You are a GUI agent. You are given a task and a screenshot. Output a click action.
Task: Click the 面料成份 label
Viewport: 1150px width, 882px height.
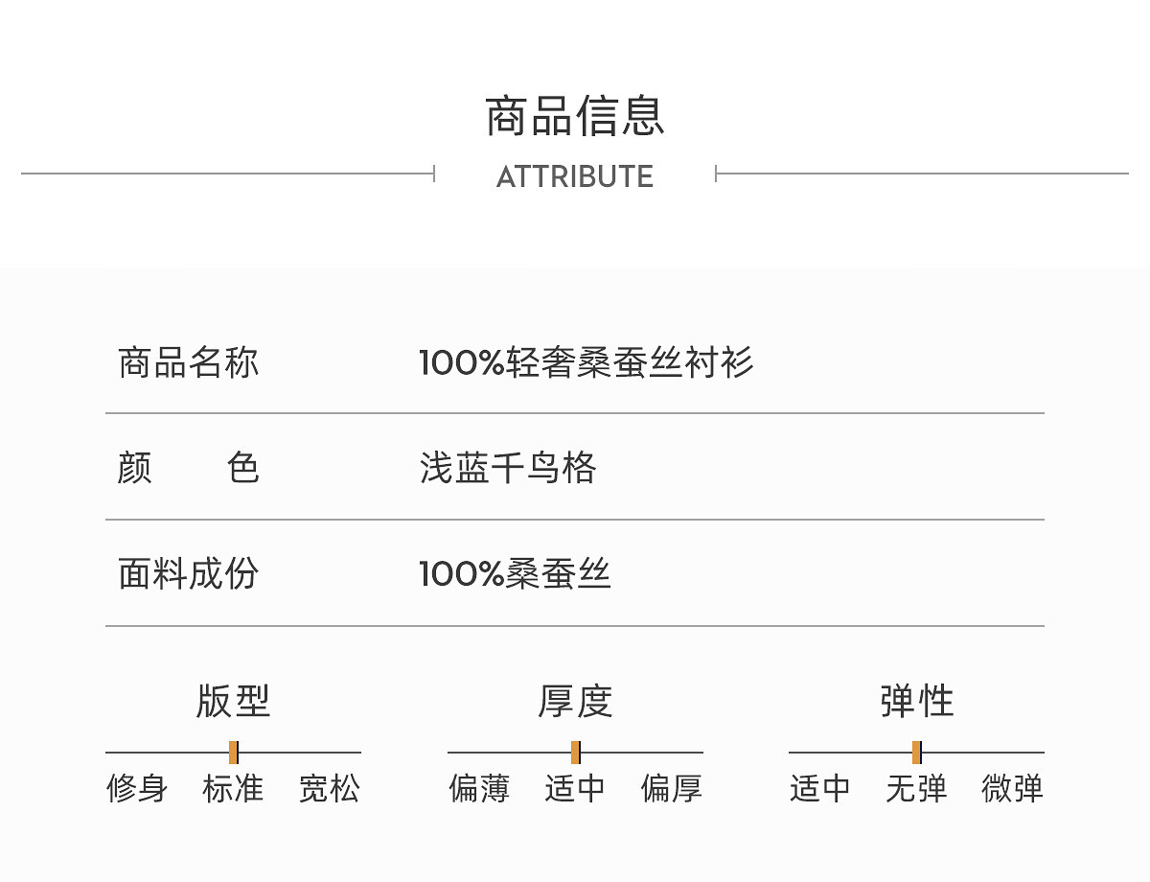[189, 574]
